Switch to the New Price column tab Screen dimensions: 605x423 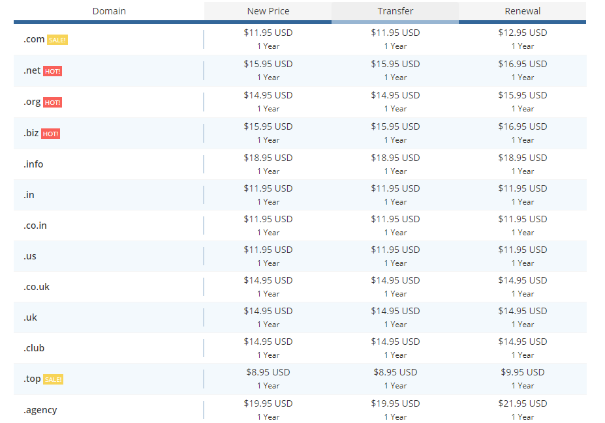point(268,11)
